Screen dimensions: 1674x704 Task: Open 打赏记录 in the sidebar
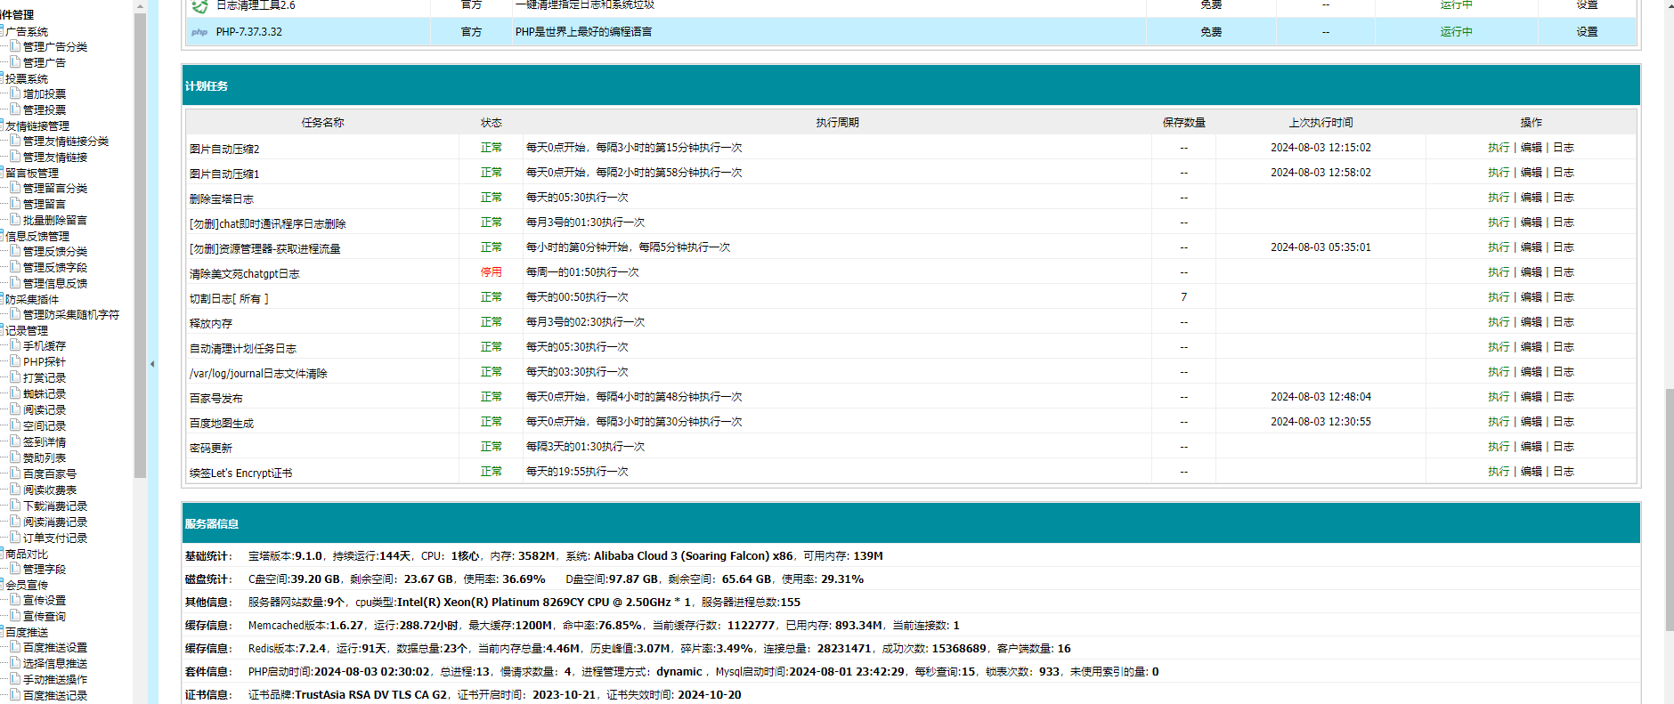(45, 377)
